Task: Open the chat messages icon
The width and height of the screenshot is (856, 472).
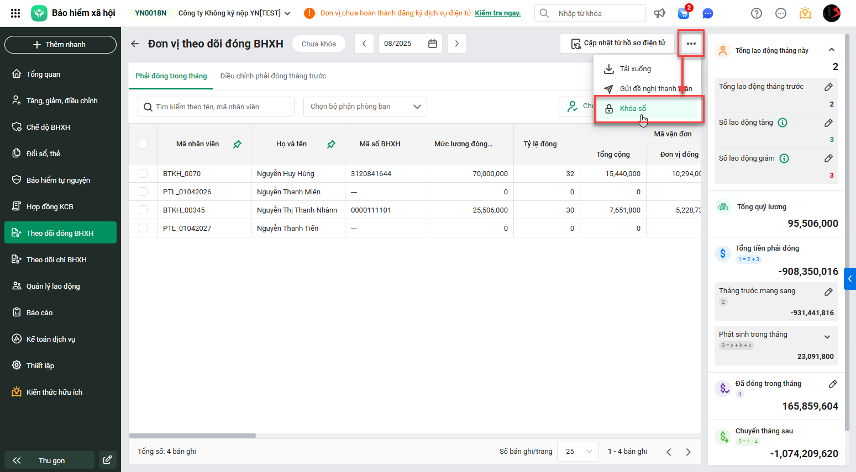Action: click(x=707, y=13)
